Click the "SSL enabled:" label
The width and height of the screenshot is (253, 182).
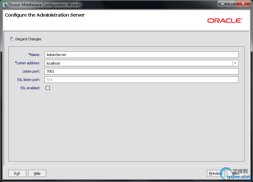[x=30, y=88]
